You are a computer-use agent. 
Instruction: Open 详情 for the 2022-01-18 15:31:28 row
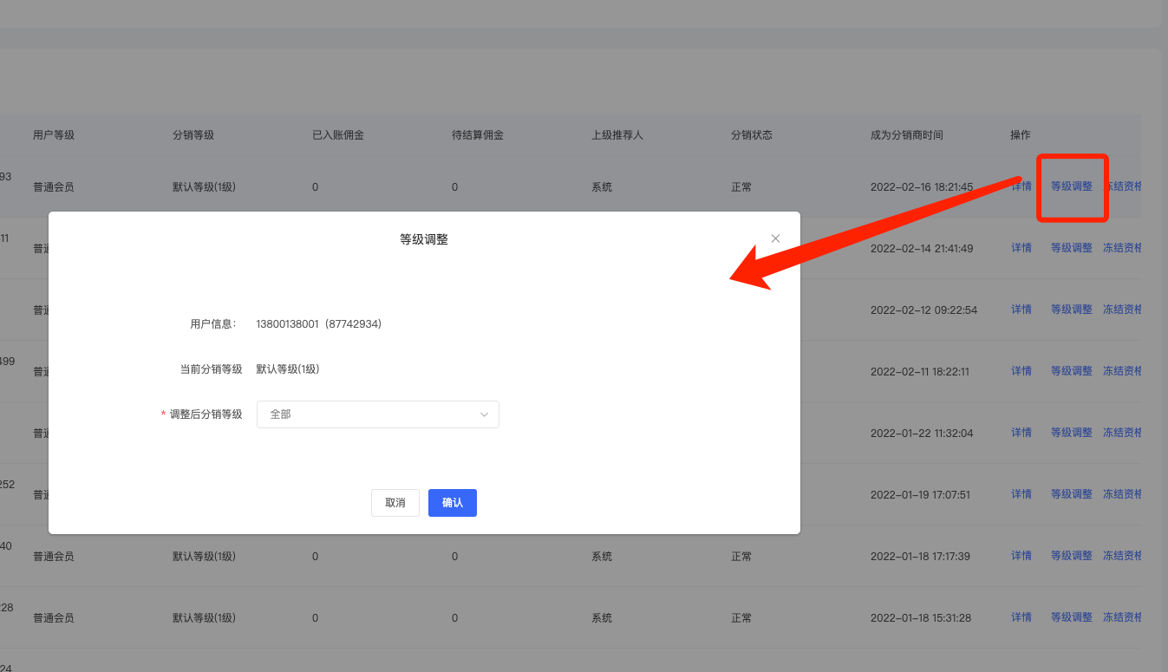1021,617
